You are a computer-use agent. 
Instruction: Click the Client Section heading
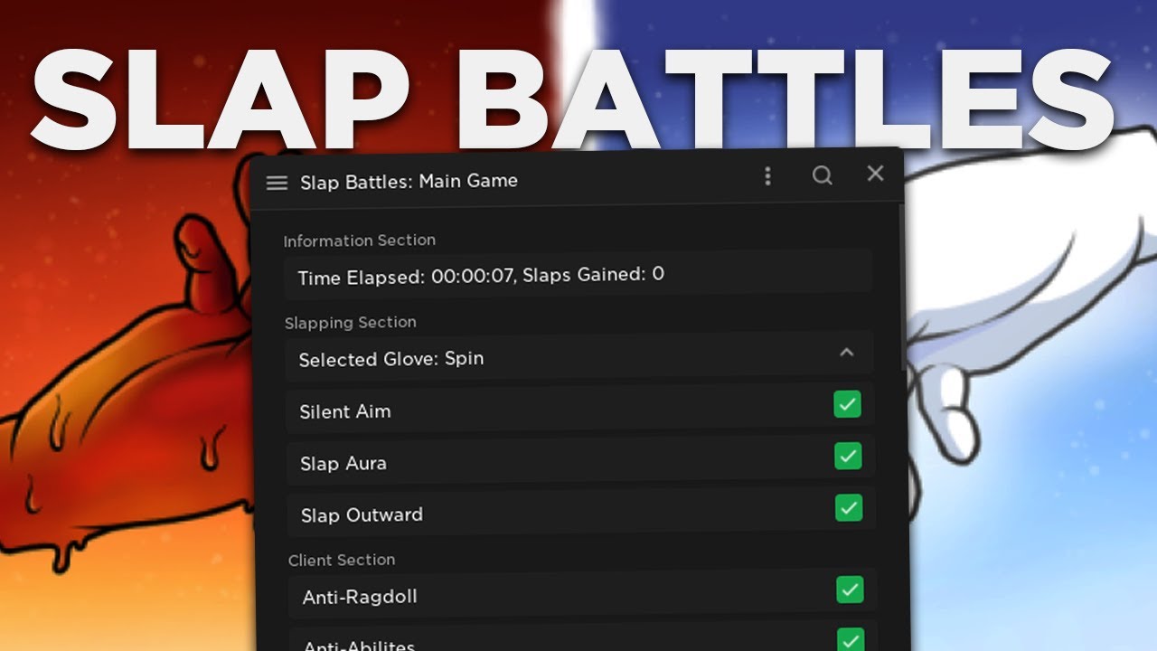tap(342, 561)
